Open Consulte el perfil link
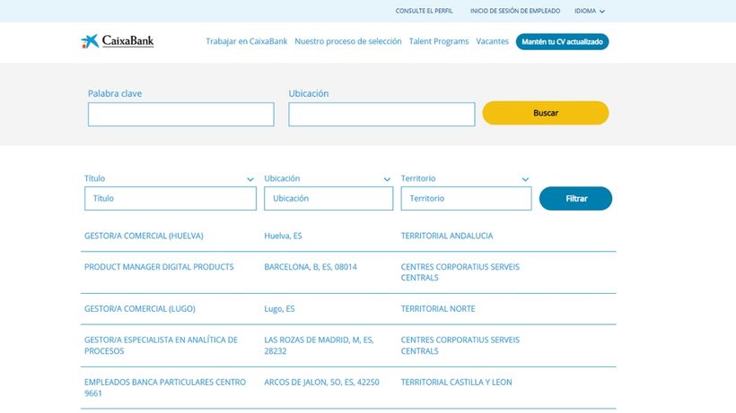The width and height of the screenshot is (736, 413). 424,11
